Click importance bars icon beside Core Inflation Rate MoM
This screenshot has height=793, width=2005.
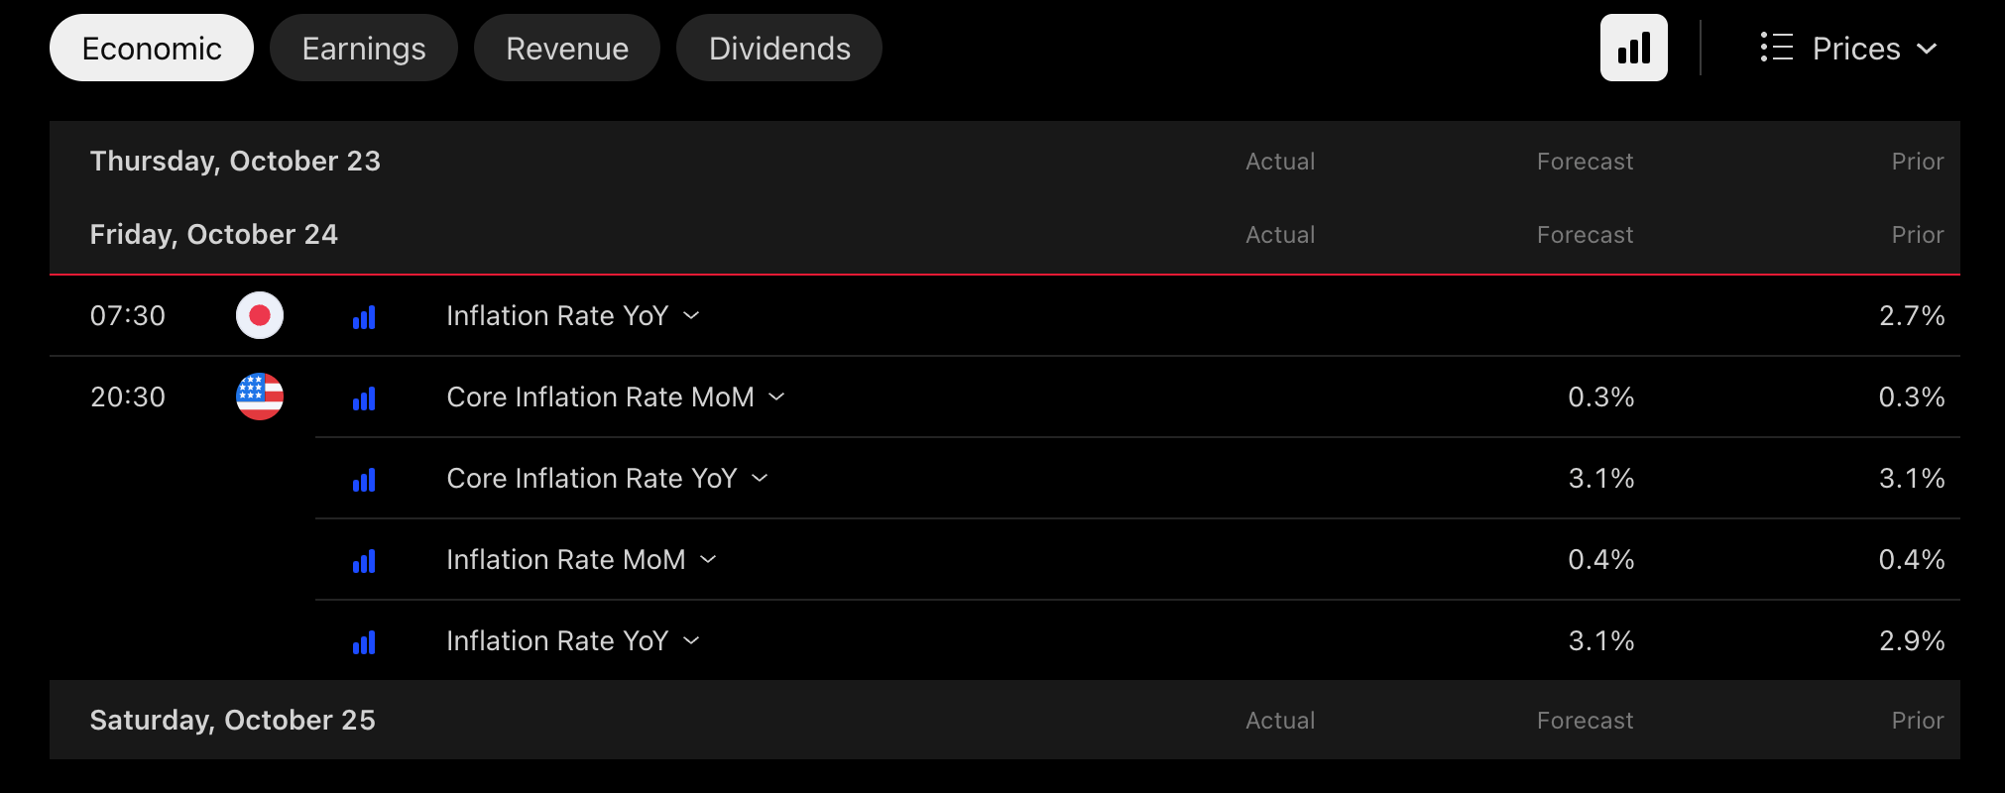364,398
